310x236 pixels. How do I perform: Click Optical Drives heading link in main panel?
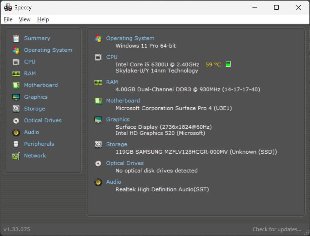pyautogui.click(x=125, y=163)
